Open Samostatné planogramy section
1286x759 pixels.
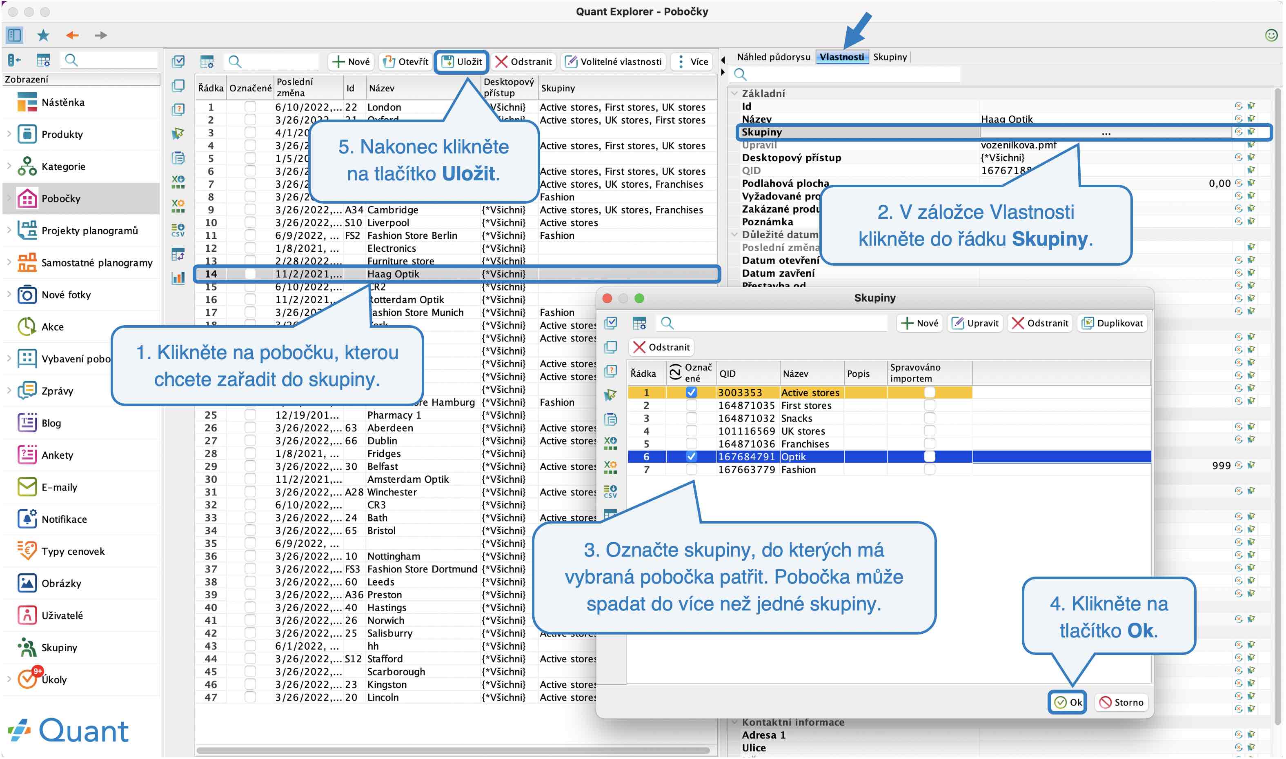[x=97, y=263]
